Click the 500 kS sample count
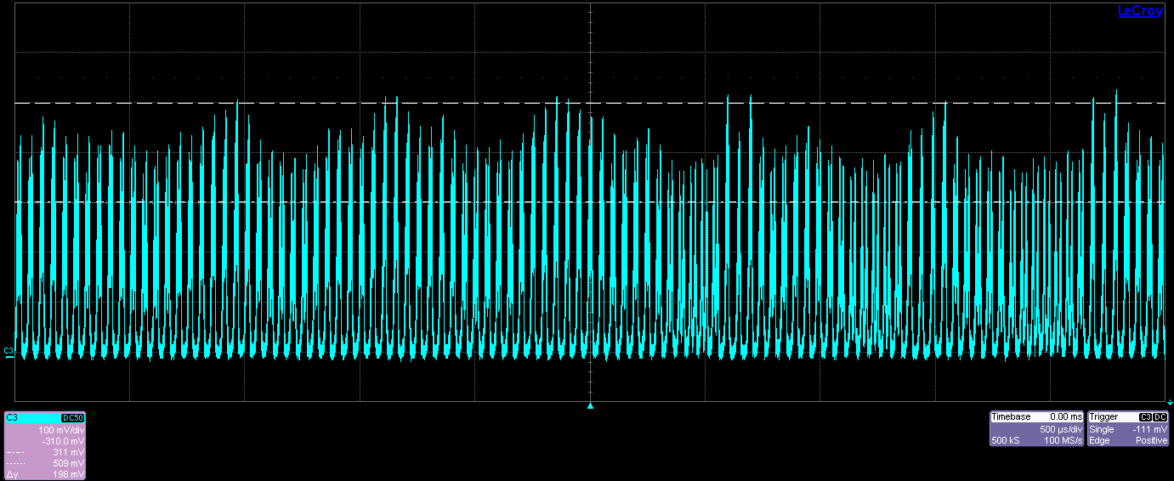Screen dimensions: 1174x481 [1005, 441]
